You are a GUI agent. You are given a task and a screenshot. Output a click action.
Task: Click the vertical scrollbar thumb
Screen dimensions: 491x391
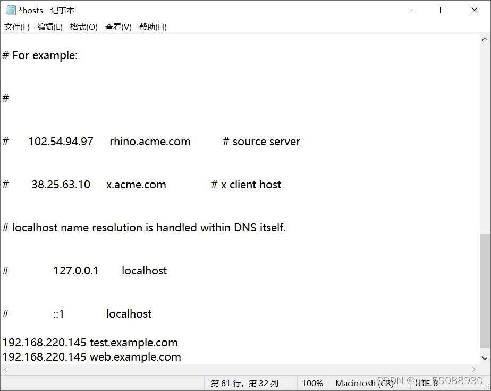pyautogui.click(x=485, y=290)
